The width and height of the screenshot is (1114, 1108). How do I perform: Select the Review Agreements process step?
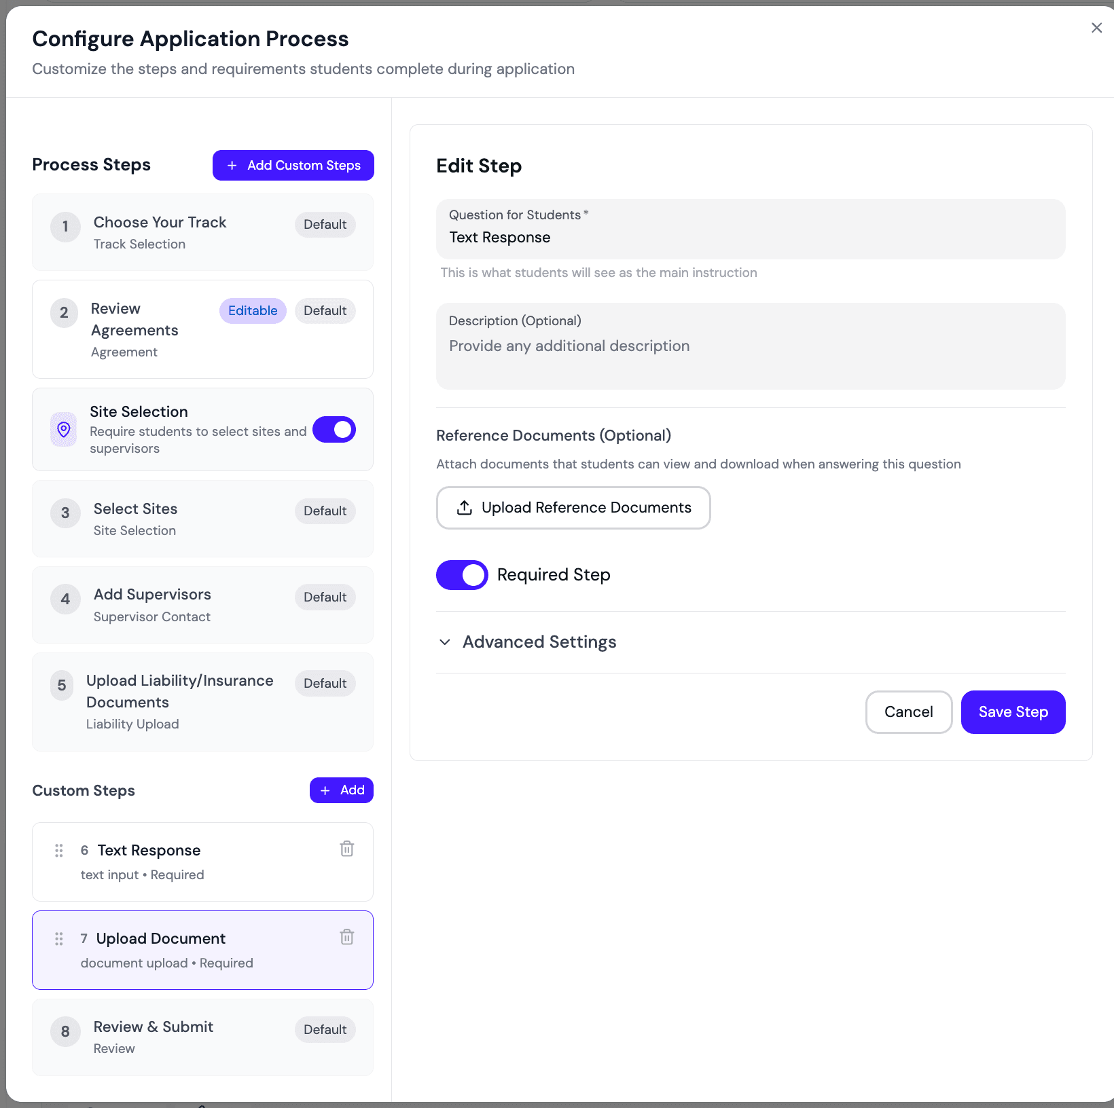pos(202,329)
